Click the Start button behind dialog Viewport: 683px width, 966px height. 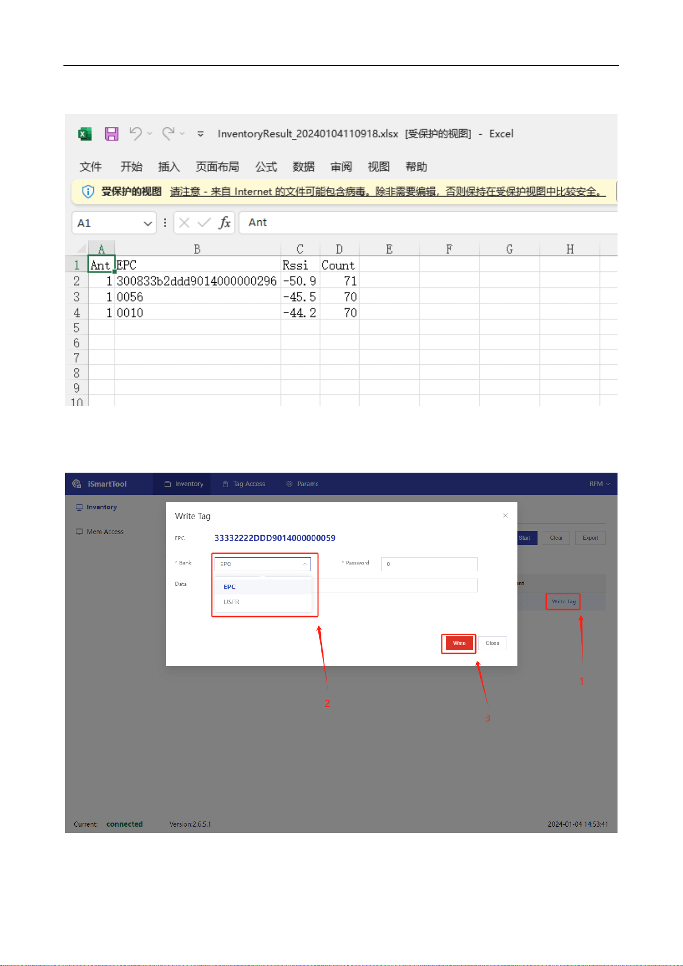point(527,538)
